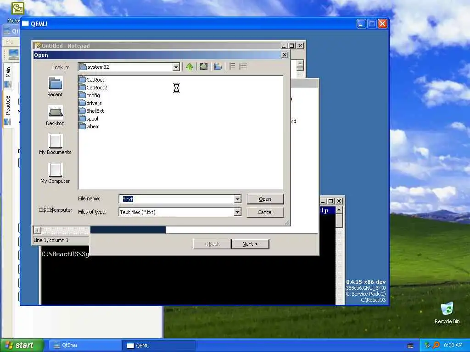The height and width of the screenshot is (352, 470).
Task: Jump to My Documents in places bar
Action: 55,144
